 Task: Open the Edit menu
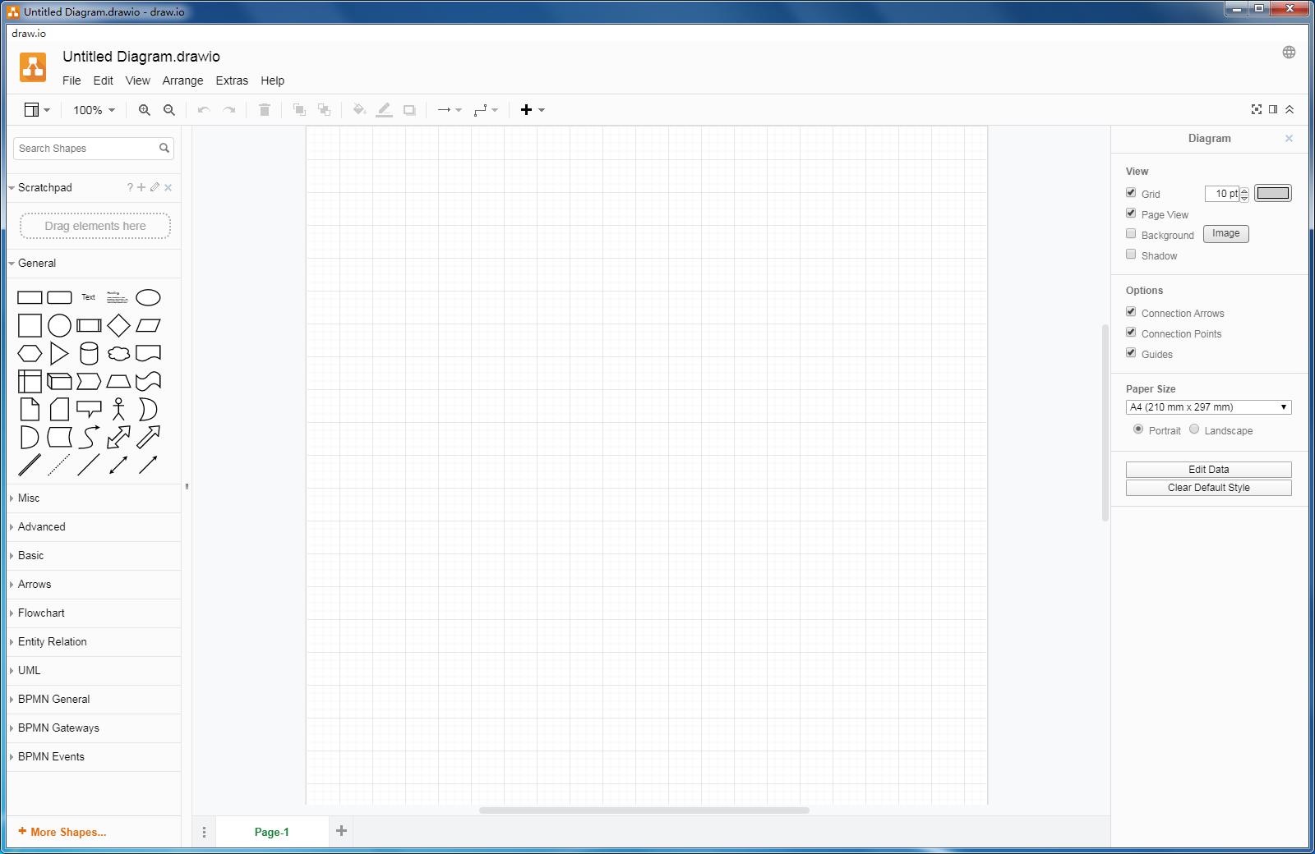(x=103, y=80)
